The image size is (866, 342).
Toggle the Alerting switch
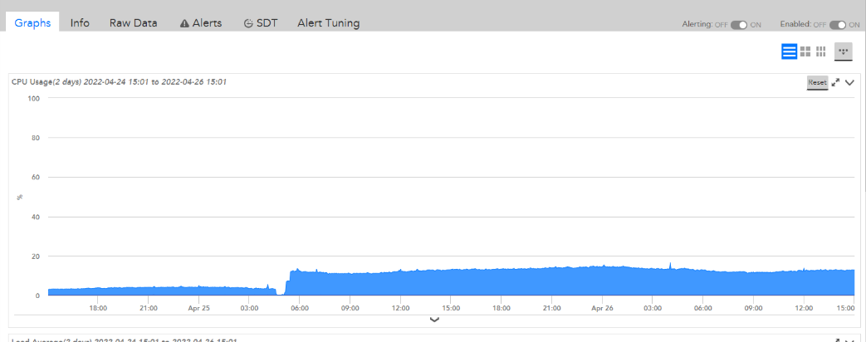[739, 25]
